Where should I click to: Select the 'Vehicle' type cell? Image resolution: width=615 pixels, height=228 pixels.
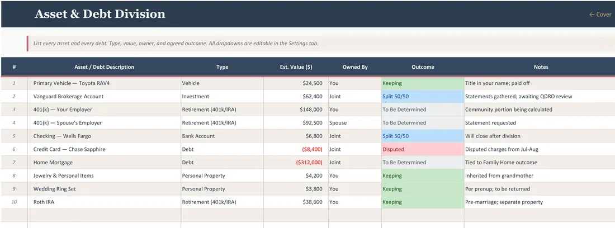pos(222,83)
